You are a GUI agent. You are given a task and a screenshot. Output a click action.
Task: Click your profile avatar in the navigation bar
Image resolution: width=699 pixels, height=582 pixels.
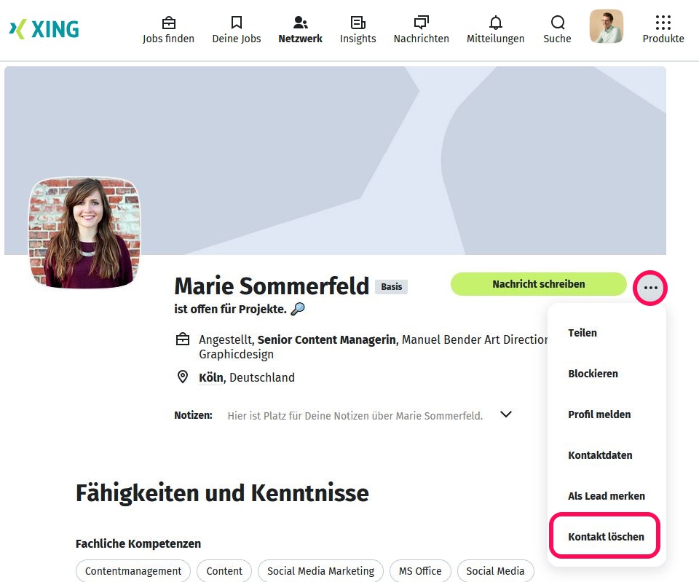point(607,25)
